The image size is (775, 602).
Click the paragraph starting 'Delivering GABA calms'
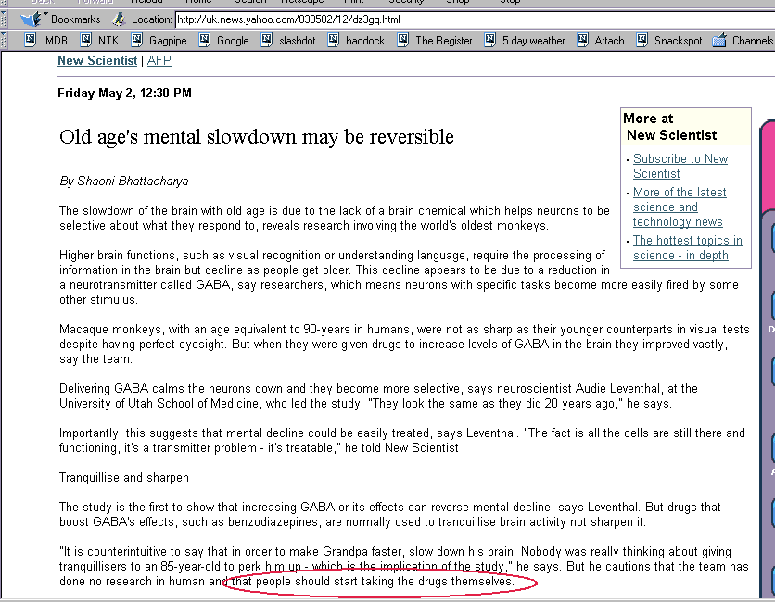(x=378, y=396)
